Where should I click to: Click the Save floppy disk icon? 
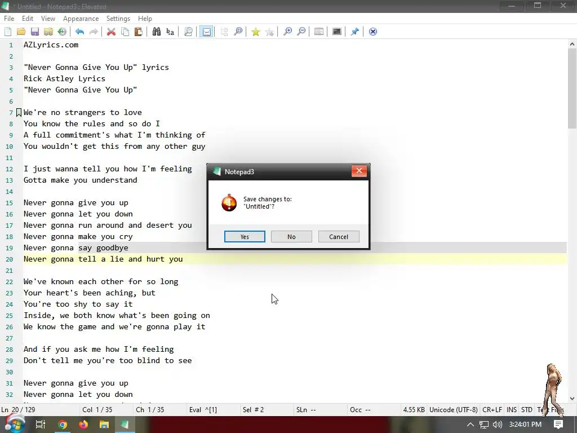point(34,32)
